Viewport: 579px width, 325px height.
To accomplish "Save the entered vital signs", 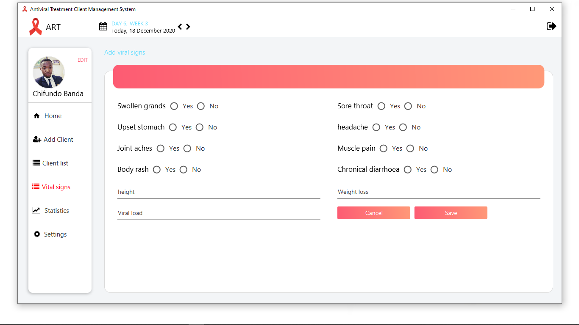I will (451, 213).
